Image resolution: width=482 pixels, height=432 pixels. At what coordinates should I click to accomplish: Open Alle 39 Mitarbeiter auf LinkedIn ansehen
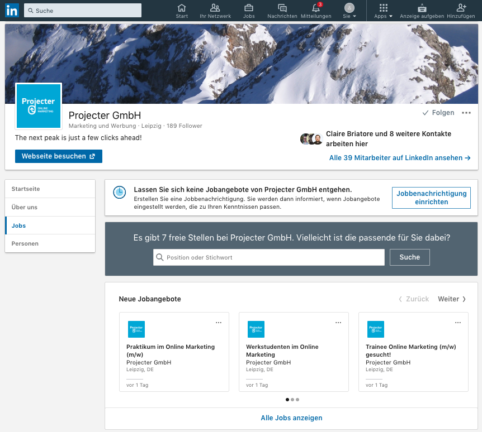(400, 158)
